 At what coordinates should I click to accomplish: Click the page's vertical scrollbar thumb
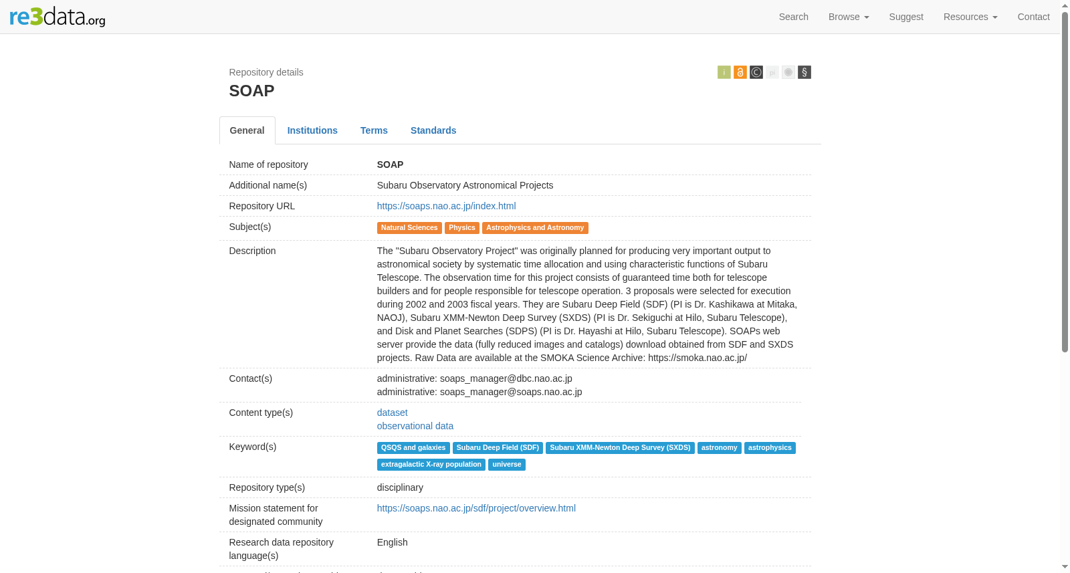[1065, 181]
